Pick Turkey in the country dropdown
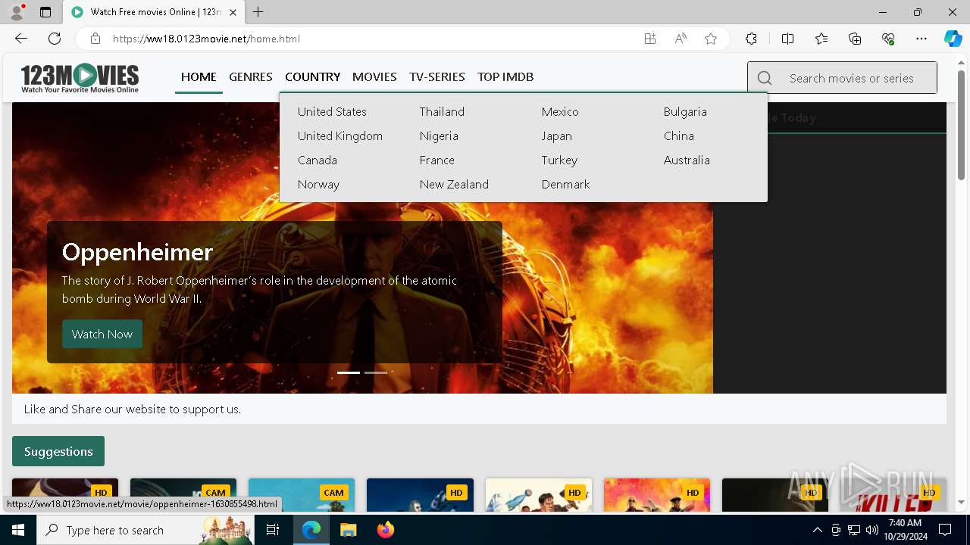 click(x=559, y=160)
